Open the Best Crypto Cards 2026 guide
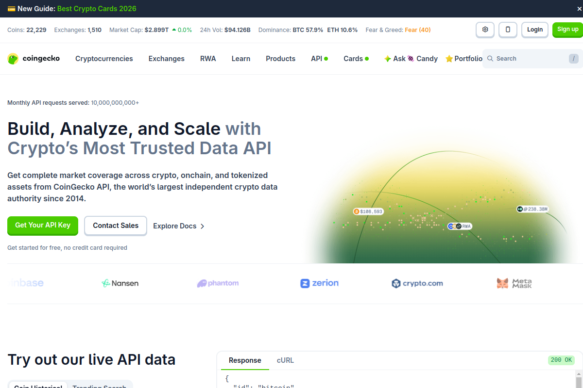 [x=97, y=9]
